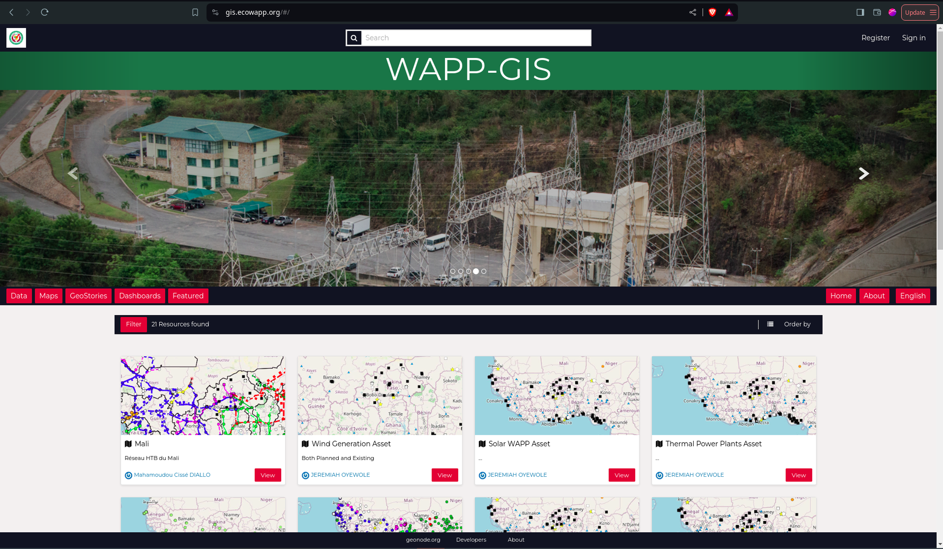Go back with browser back arrow

tap(11, 12)
